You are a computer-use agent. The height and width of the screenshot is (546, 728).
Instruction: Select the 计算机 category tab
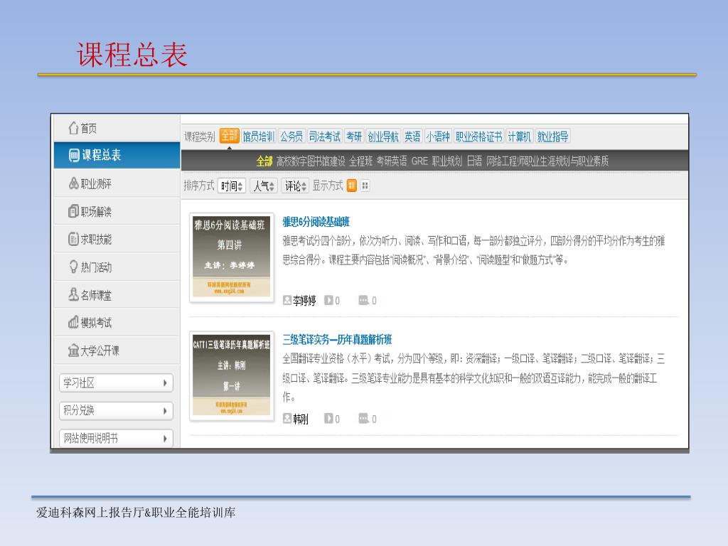pyautogui.click(x=519, y=136)
